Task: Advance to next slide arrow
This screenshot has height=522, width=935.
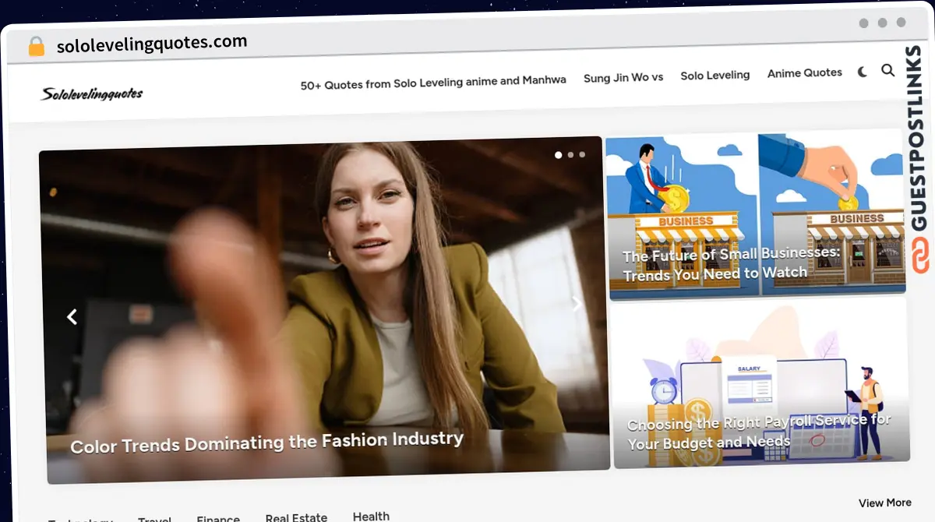Action: pyautogui.click(x=577, y=304)
